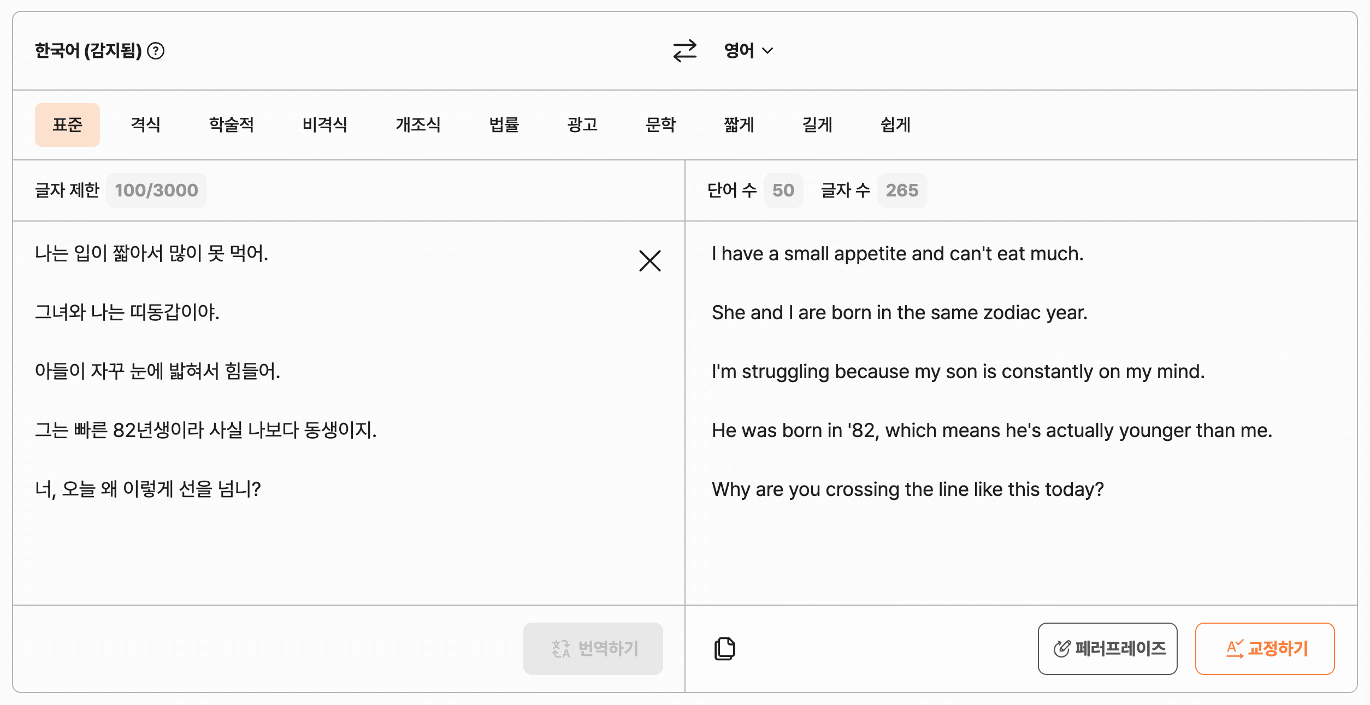The width and height of the screenshot is (1370, 705).
Task: Switch to the 격식 style tab
Action: tap(145, 125)
